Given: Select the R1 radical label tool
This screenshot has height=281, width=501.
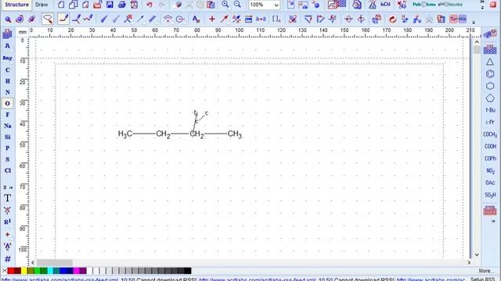Looking at the screenshot, I should (x=7, y=222).
